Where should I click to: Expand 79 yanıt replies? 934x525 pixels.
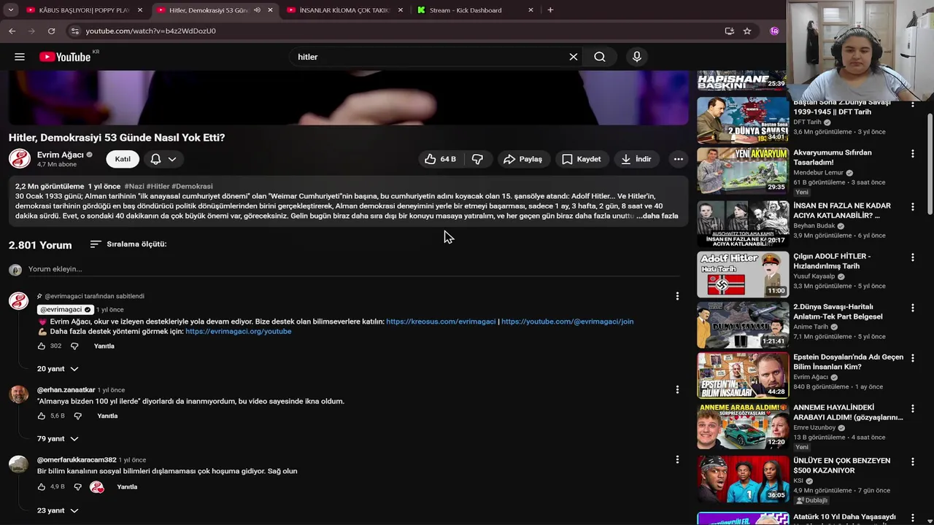pyautogui.click(x=58, y=439)
